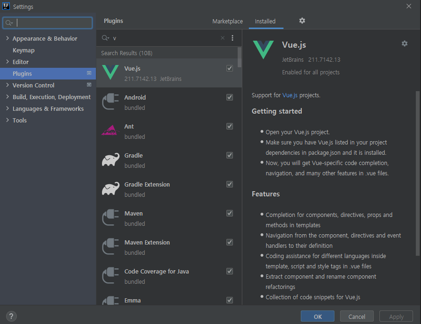
Task: Click the Maven plugin plug icon
Action: [x=110, y=218]
